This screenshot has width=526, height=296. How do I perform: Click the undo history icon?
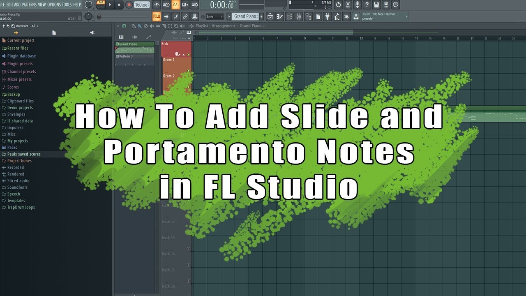338,5
